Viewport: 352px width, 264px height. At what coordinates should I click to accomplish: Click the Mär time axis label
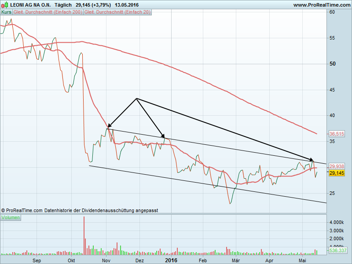(236, 260)
